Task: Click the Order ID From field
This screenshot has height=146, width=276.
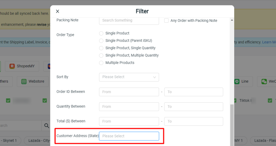Action: [x=129, y=92]
